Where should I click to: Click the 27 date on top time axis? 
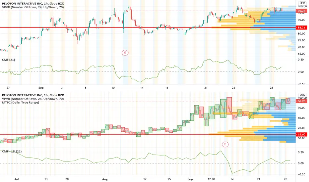tap(8, 88)
